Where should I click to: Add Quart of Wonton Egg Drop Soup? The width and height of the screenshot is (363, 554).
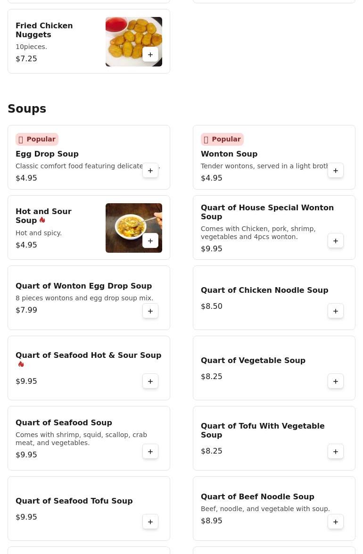[x=150, y=311]
